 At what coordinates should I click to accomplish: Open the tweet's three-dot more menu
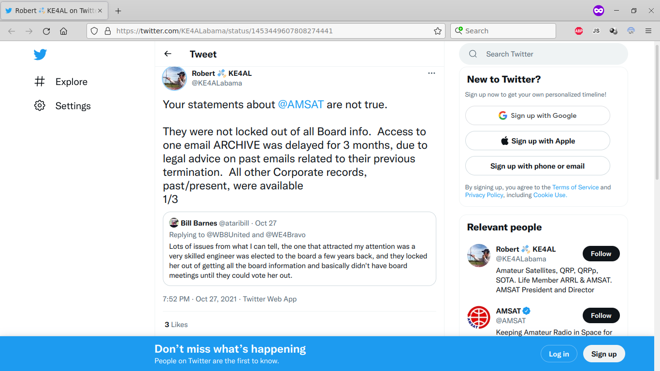pyautogui.click(x=431, y=73)
